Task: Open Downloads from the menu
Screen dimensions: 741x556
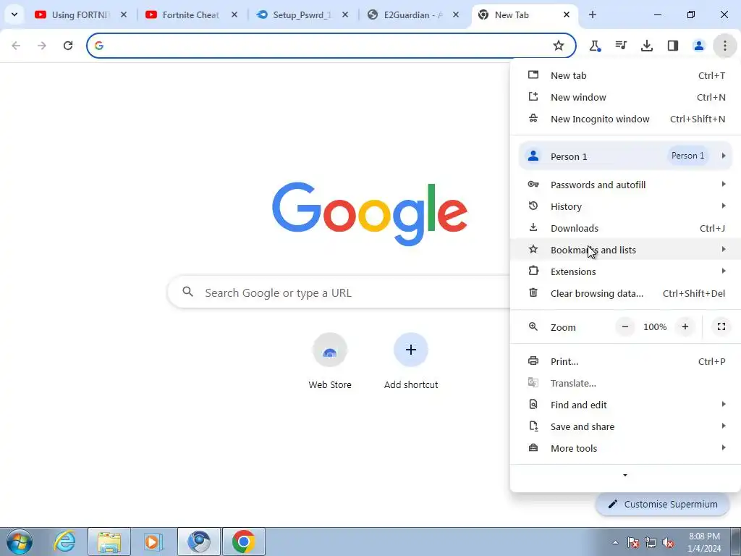Action: (625, 228)
